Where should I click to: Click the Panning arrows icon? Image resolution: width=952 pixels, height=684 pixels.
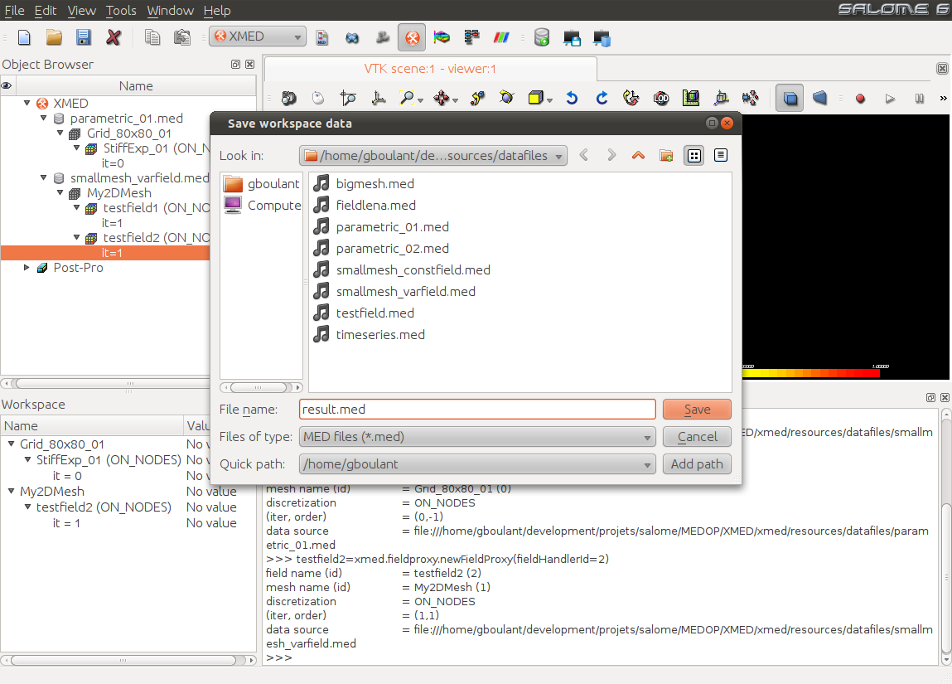(x=442, y=98)
